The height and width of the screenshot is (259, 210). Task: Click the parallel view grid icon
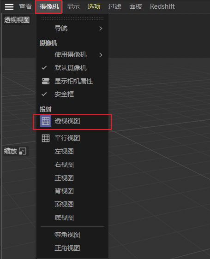click(x=46, y=138)
